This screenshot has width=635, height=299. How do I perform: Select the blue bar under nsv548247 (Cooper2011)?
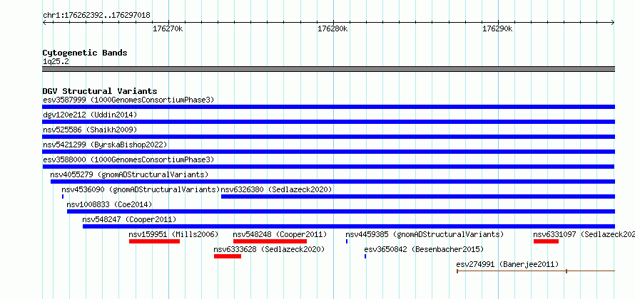(349, 226)
